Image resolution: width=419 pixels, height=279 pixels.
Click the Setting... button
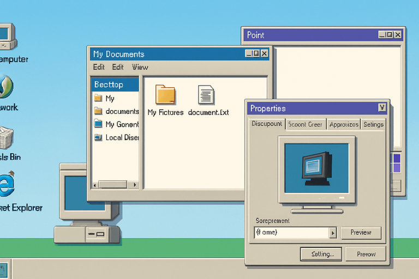pos(321,254)
